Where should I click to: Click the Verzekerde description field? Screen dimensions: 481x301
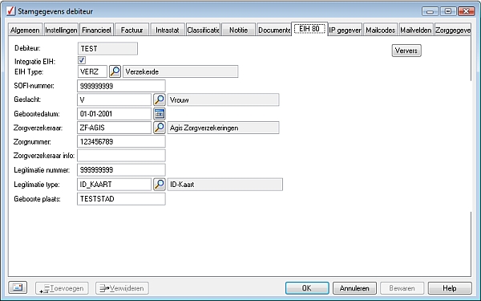point(180,71)
